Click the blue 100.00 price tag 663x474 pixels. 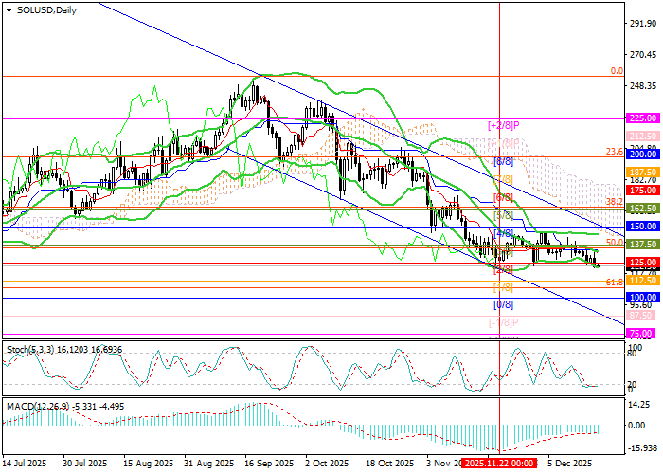(643, 298)
